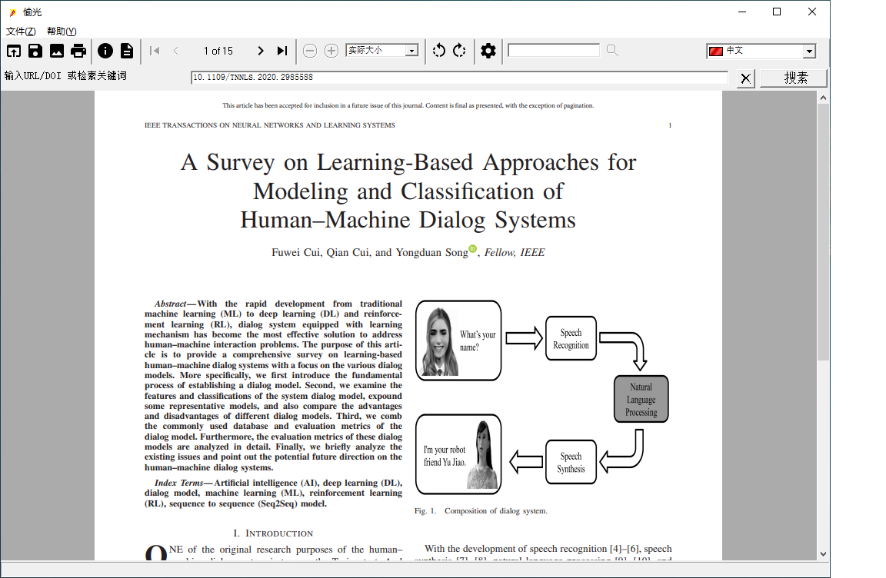Click the 'Speech Synthesis' box in the figure

(571, 462)
